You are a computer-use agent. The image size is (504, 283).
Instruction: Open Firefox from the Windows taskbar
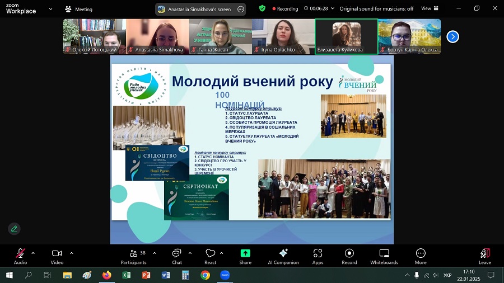(x=106, y=275)
